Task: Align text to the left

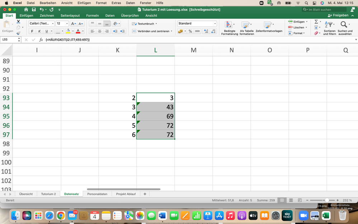Action: click(92, 31)
